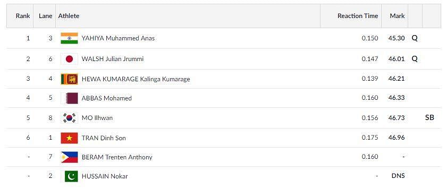447x196 pixels.
Task: Open athlete ABBAS Mohamed
Action: 107,98
